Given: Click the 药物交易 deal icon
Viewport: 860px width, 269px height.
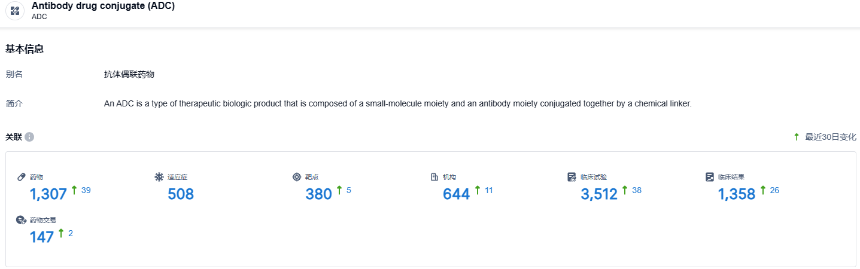Looking at the screenshot, I should [22, 220].
